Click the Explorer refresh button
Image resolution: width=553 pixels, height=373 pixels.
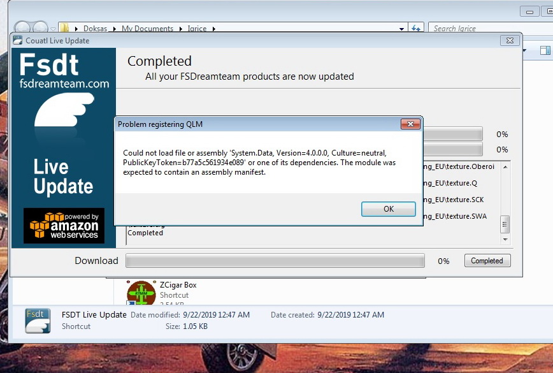(416, 28)
